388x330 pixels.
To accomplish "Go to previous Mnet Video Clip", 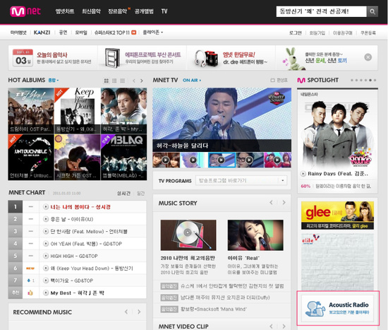I will coord(271,326).
